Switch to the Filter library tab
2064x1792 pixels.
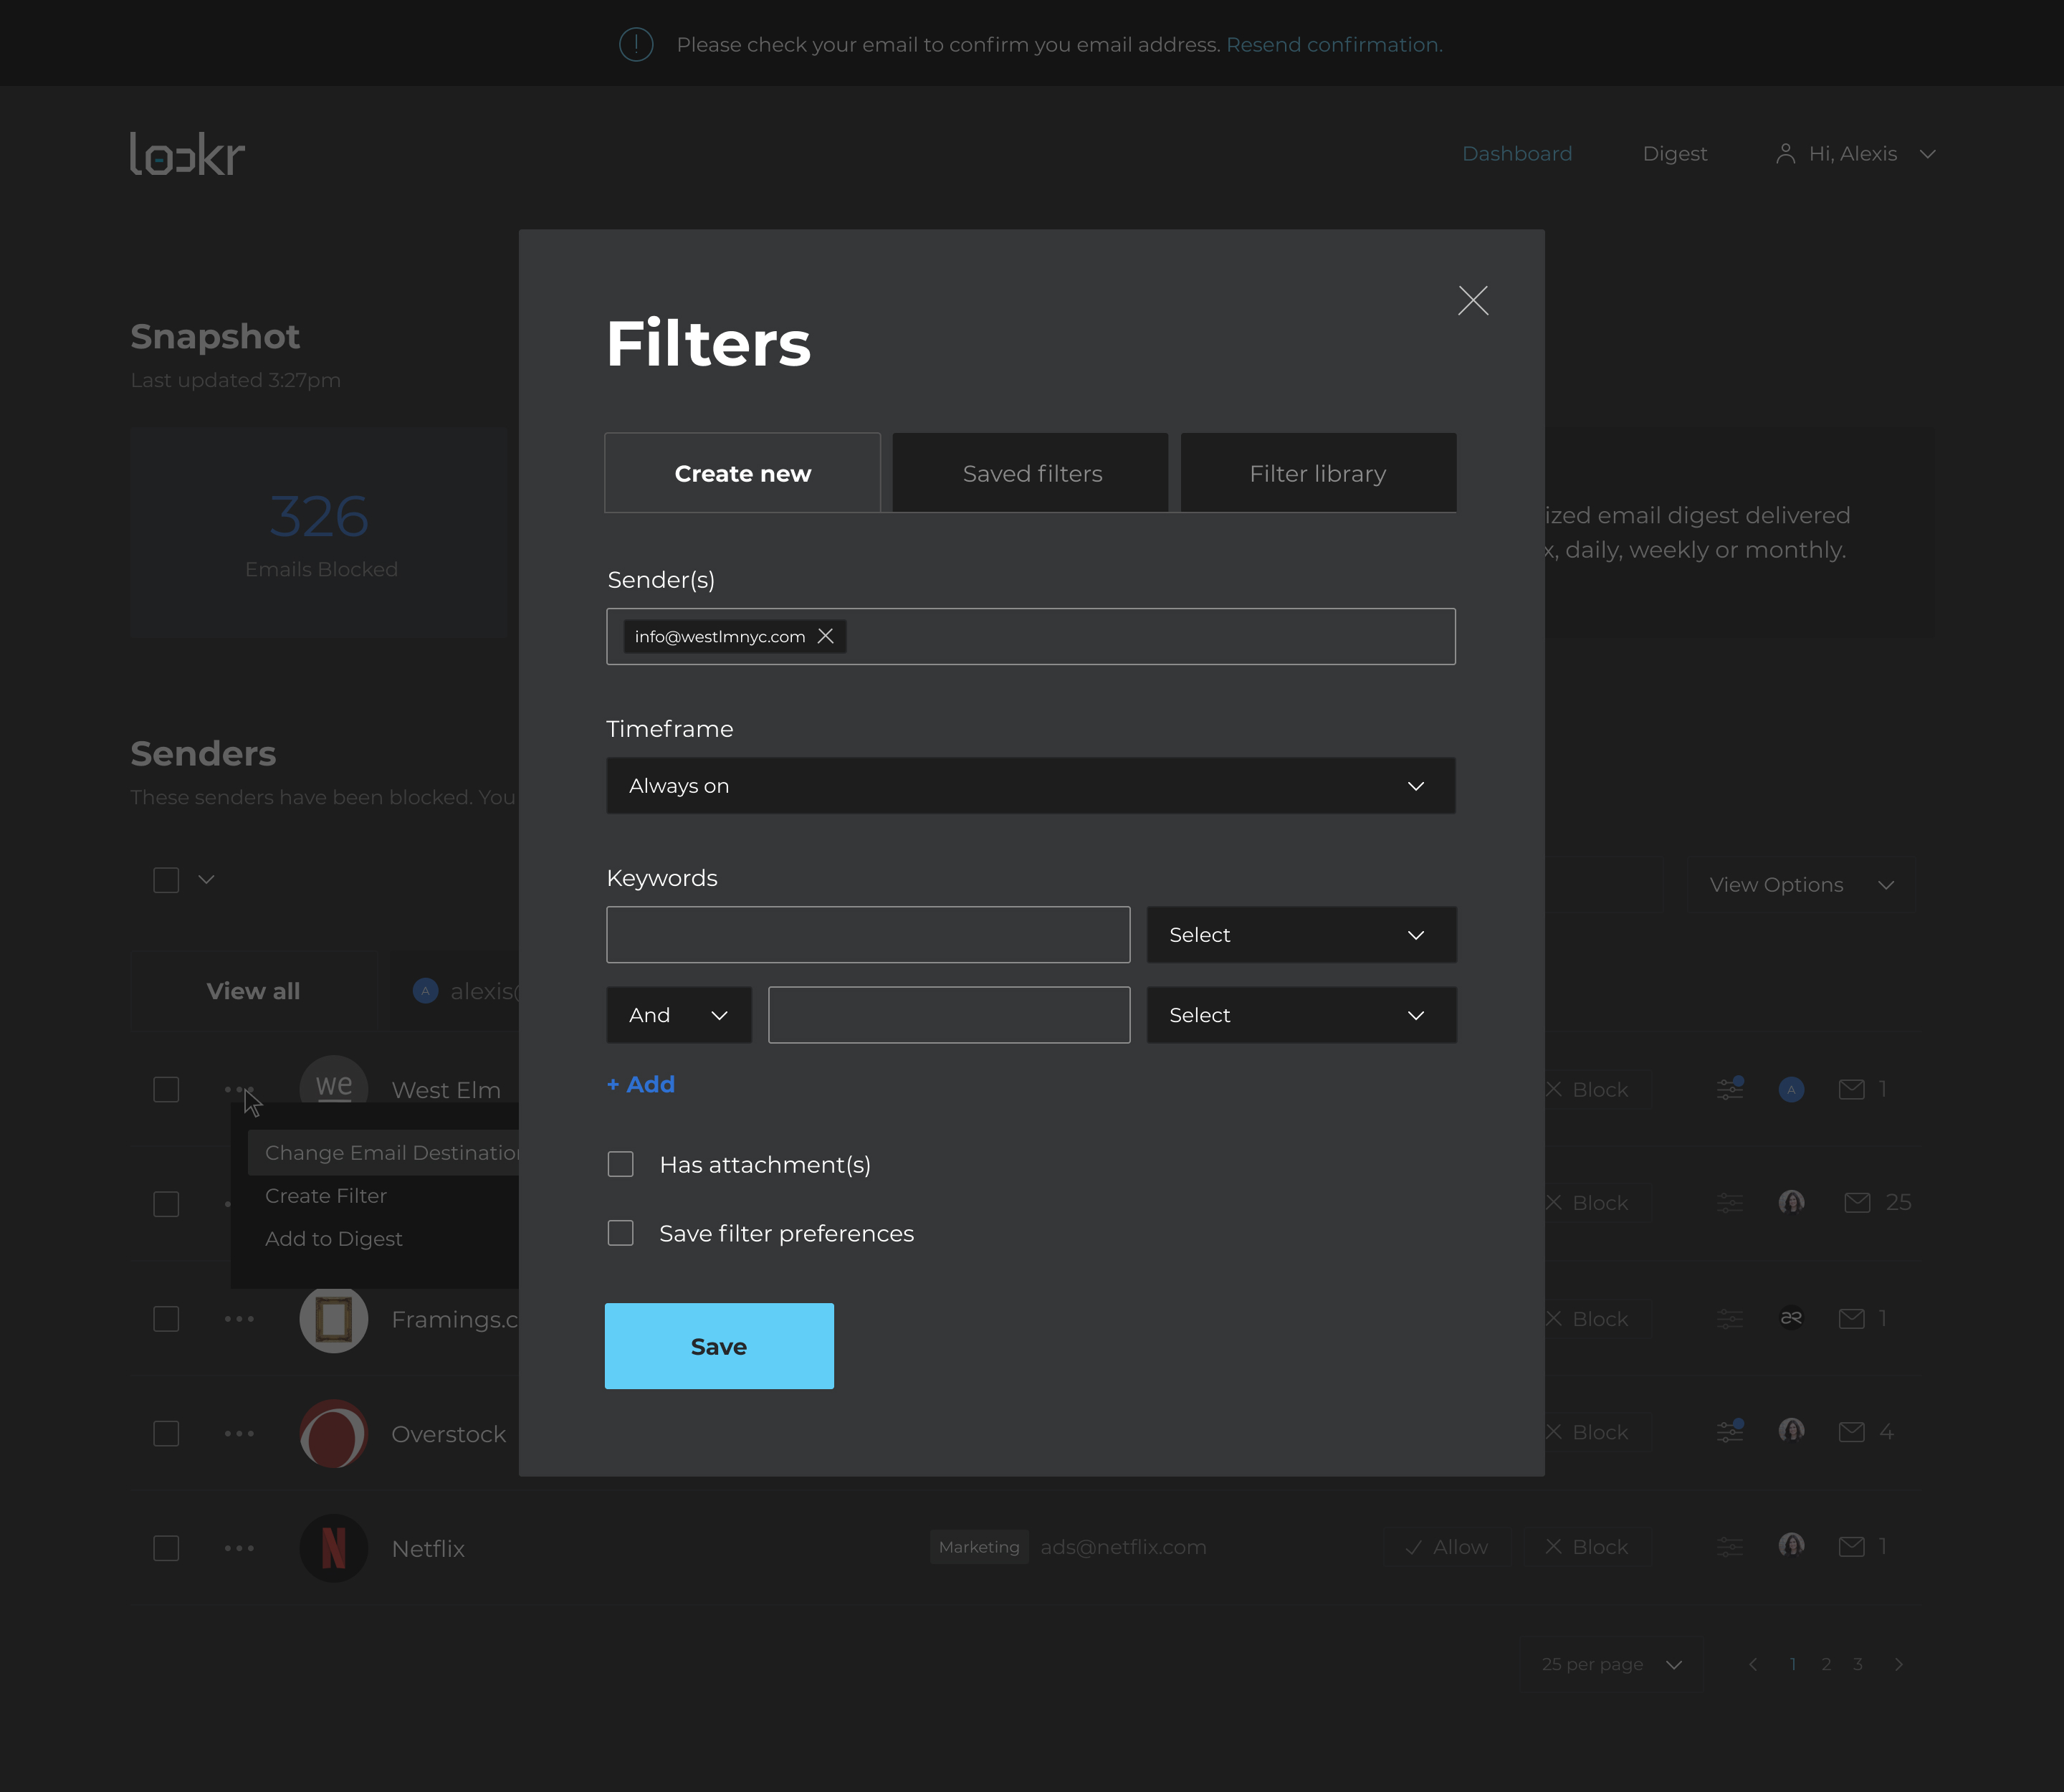point(1318,473)
